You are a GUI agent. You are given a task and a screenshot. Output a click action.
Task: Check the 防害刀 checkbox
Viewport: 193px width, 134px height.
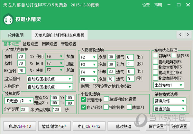tap(129, 107)
